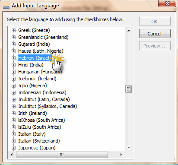Click the vertical scrollbar down arrow
The height and width of the screenshot is (165, 178).
[x=129, y=148]
